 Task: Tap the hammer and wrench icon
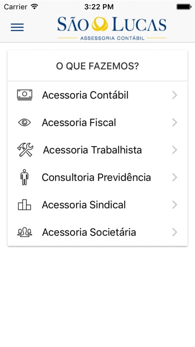coord(25,150)
